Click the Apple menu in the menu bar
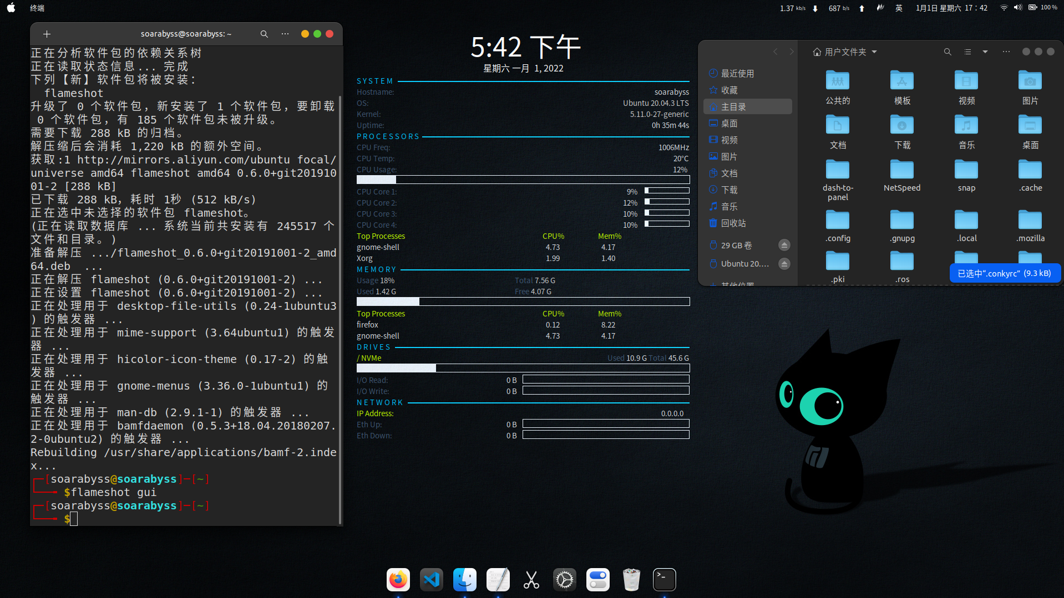This screenshot has height=598, width=1064. click(11, 8)
